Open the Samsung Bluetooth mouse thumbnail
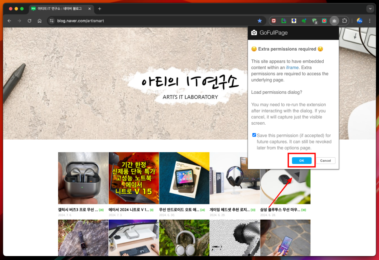Image resolution: width=379 pixels, height=260 pixels. click(285, 186)
